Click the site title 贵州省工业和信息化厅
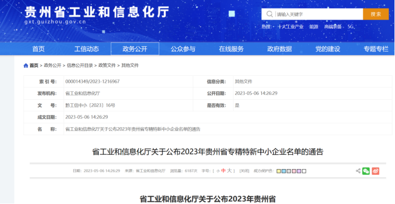 [x=97, y=12]
